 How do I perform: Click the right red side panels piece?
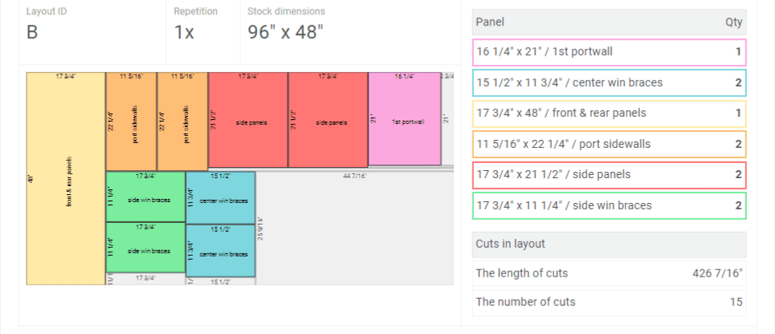[328, 121]
